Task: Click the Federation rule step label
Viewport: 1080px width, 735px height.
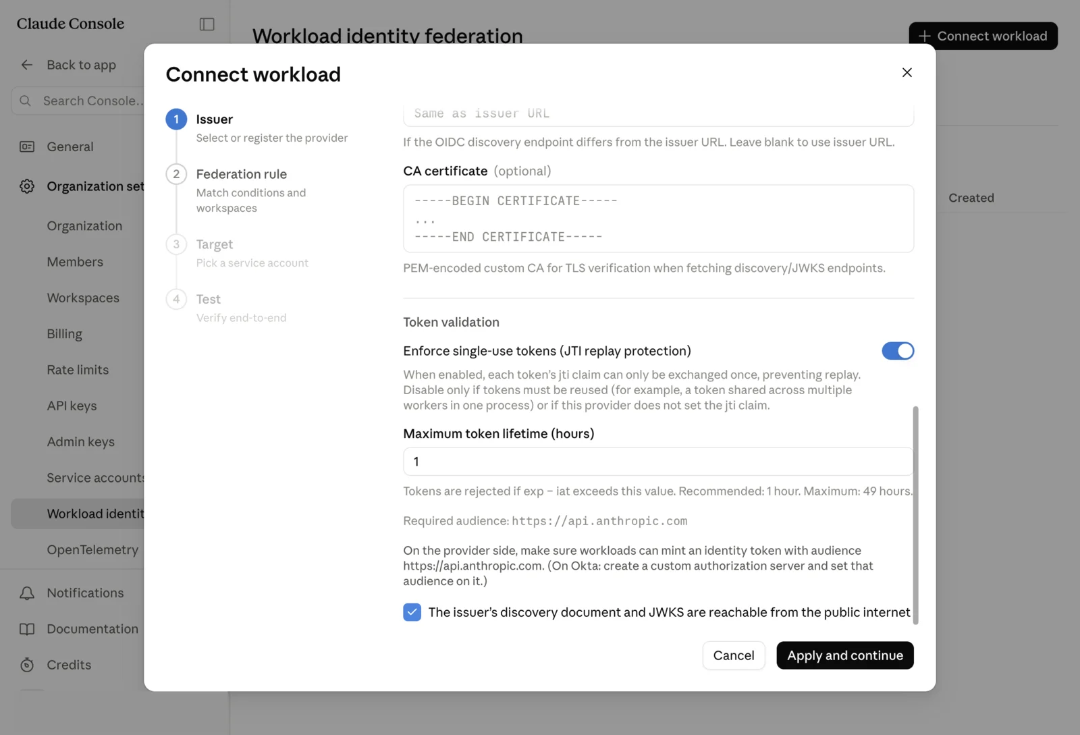Action: (x=242, y=174)
